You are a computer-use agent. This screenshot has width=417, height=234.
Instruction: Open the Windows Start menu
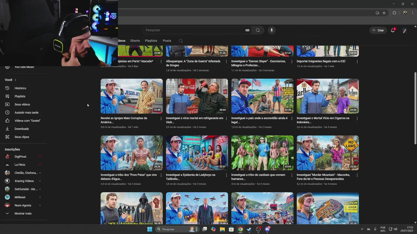pyautogui.click(x=150, y=229)
